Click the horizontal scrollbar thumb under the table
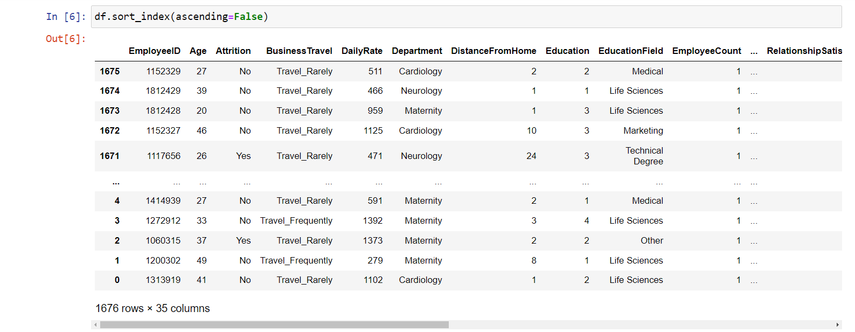Screen dimensions: 855x332 pos(274,325)
